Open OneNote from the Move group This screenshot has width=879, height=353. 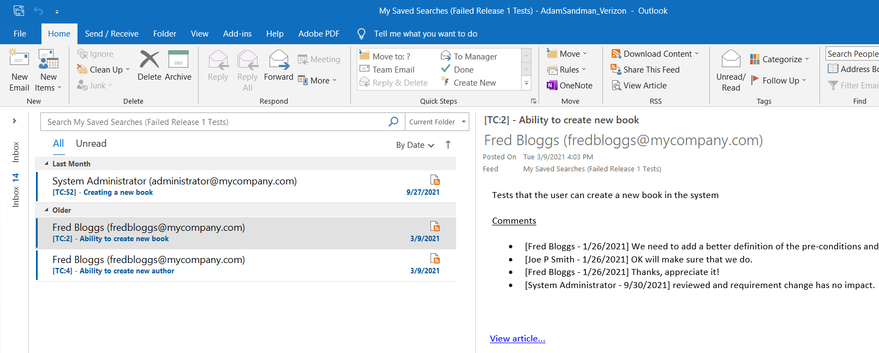click(x=570, y=86)
